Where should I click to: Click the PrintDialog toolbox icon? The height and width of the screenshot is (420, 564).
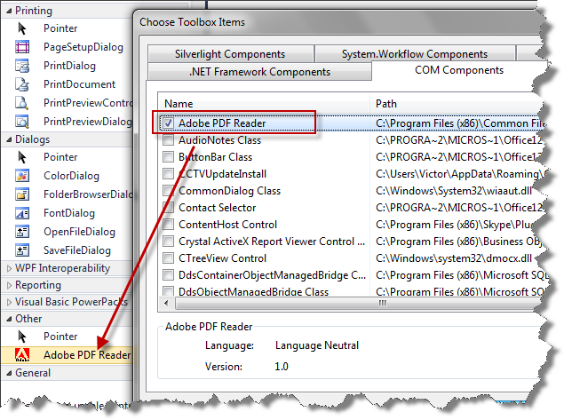pos(22,66)
